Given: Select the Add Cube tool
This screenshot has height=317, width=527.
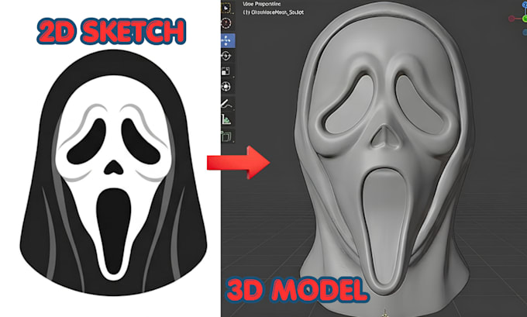Looking at the screenshot, I should (227, 136).
